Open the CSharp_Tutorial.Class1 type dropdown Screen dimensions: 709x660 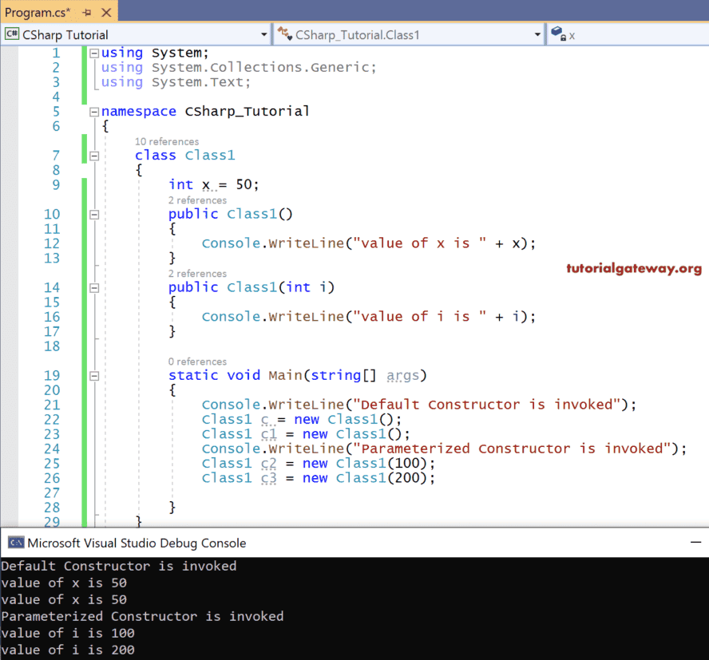click(x=537, y=34)
